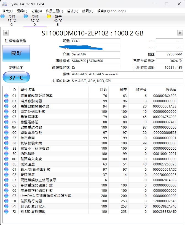Click status icon of row 04 馬達啟動關閉次數
This screenshot has width=185, height=225.
tap(6, 106)
